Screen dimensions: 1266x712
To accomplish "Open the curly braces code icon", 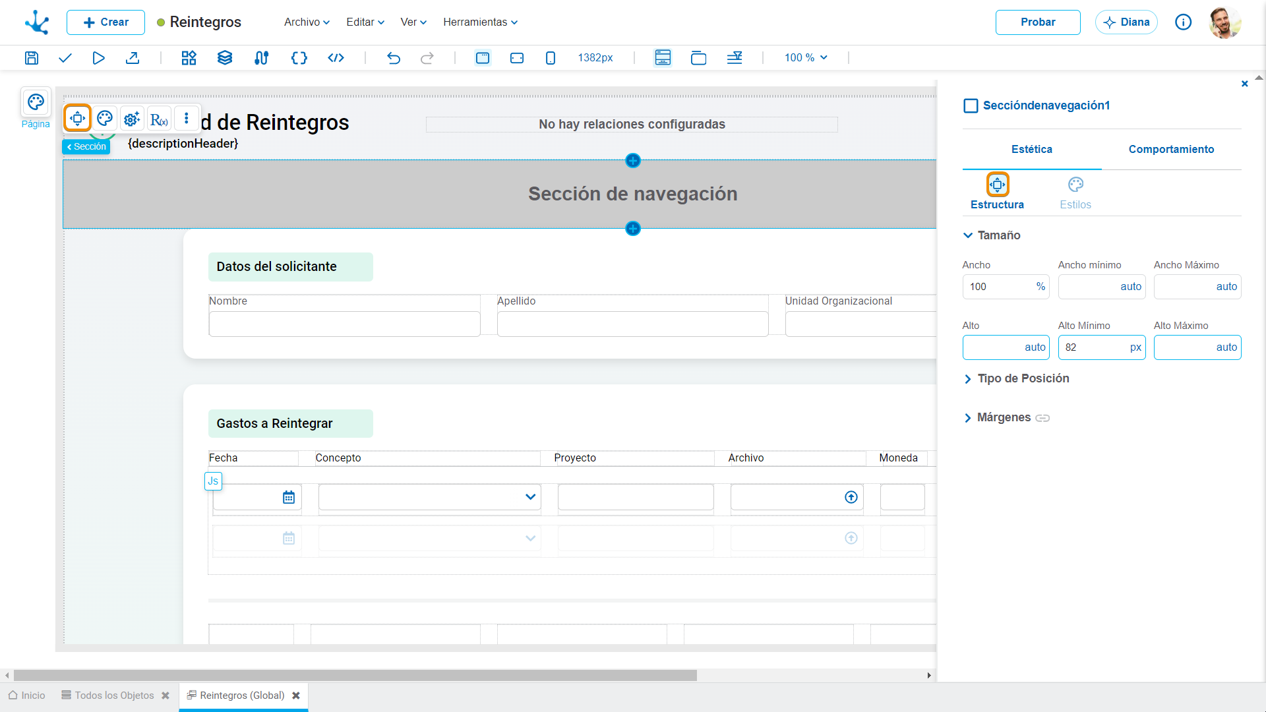I will [x=299, y=58].
